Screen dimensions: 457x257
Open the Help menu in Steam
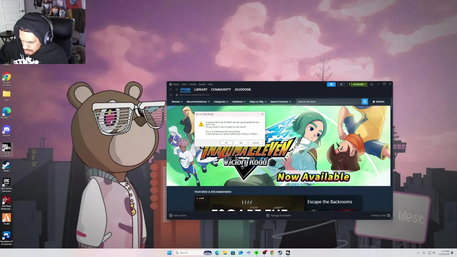(210, 84)
